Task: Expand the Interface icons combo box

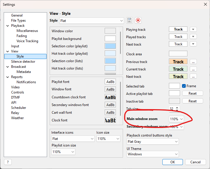Action: click(73, 139)
